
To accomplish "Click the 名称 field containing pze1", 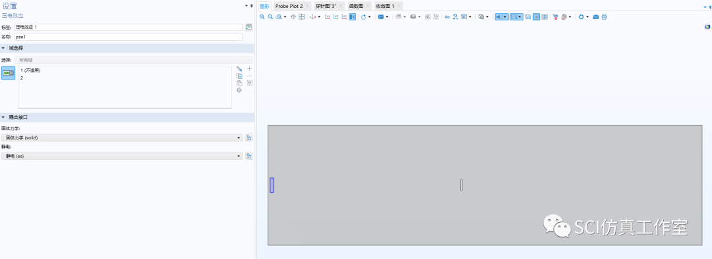I will pos(129,37).
